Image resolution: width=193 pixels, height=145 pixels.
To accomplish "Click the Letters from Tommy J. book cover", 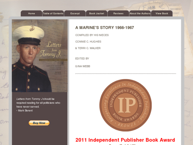I will point(40,56).
